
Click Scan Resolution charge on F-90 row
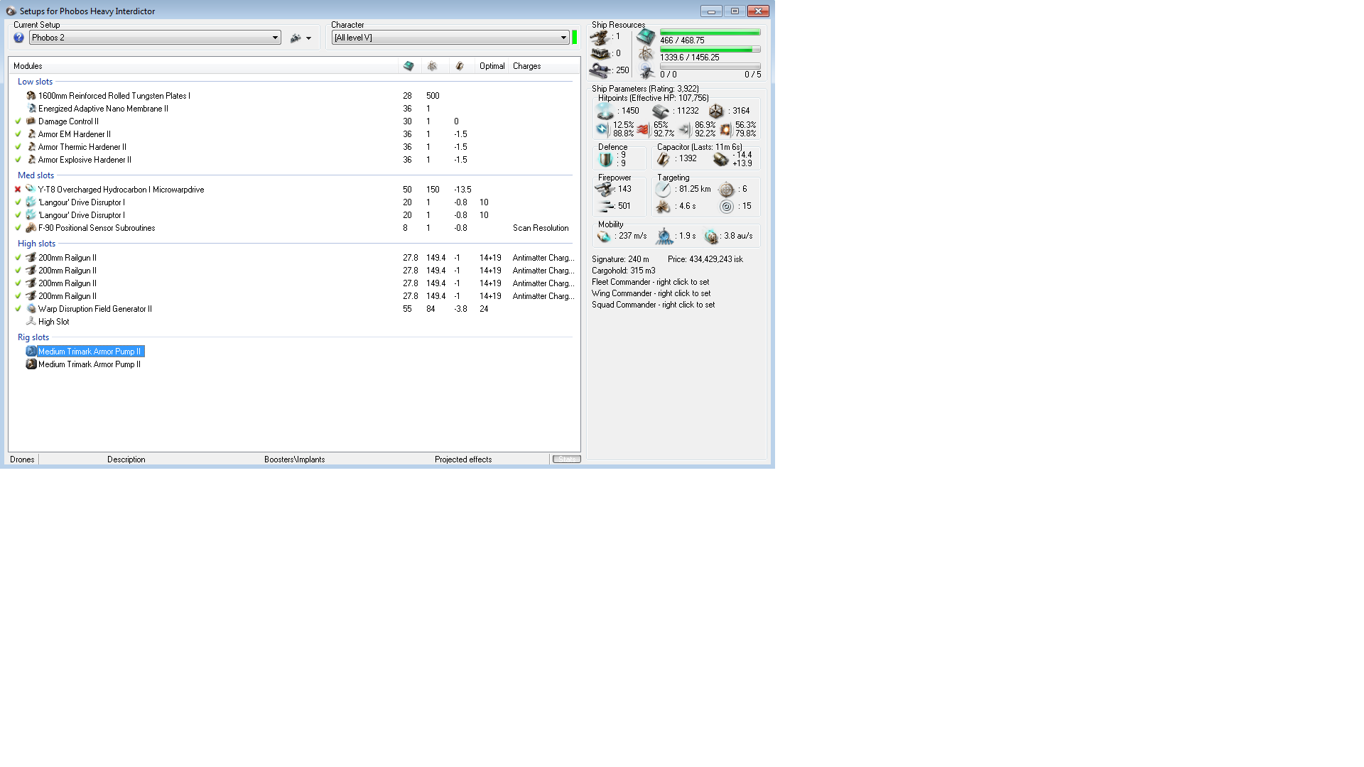541,228
